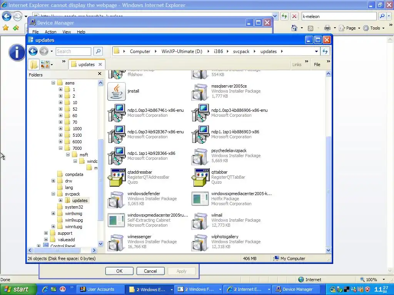The image size is (394, 295).
Task: Open the Action menu in Device Manager
Action: tap(50, 32)
